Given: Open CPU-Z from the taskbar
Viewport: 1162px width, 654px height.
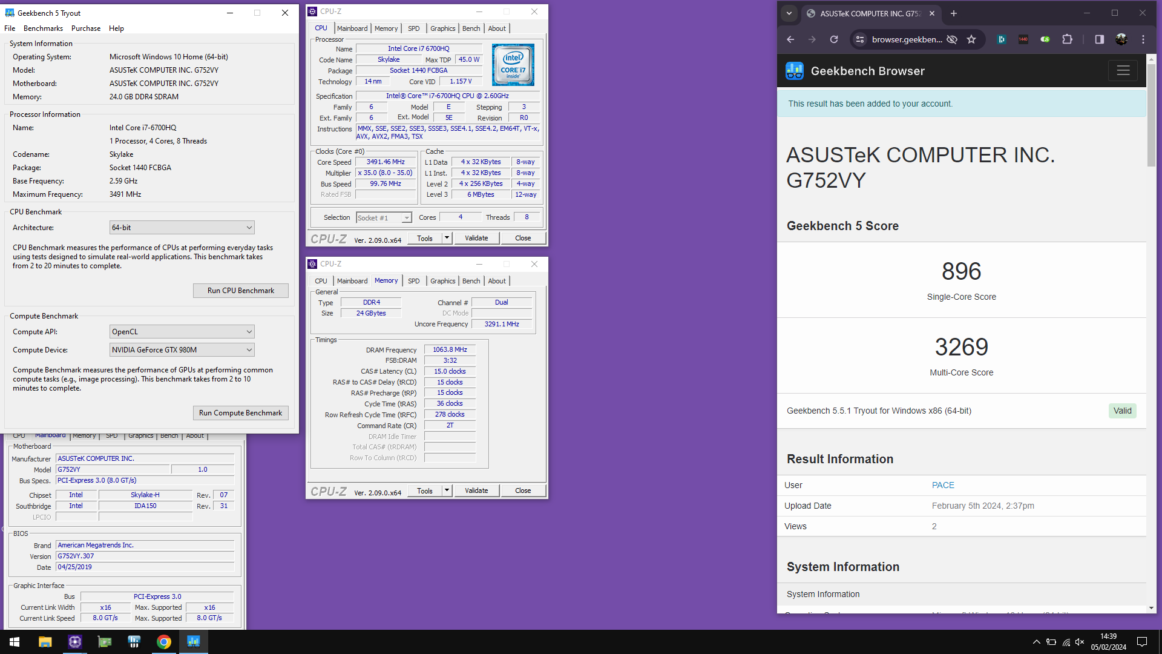Looking at the screenshot, I should [74, 642].
